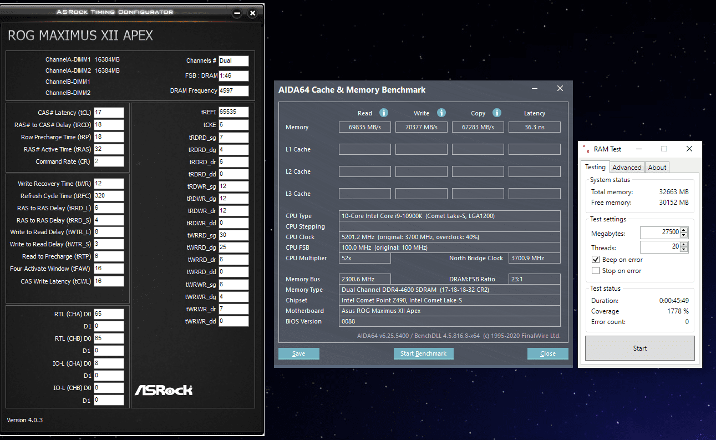The image size is (716, 440).
Task: Click the DRAM:FSB Ratio value 23:1
Action: 535,279
